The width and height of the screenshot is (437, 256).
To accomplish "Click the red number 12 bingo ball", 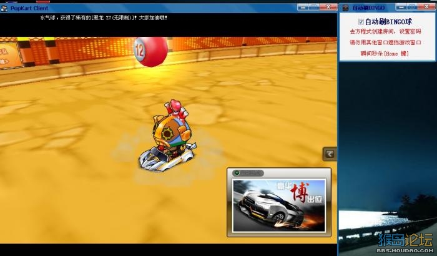I will pyautogui.click(x=151, y=52).
